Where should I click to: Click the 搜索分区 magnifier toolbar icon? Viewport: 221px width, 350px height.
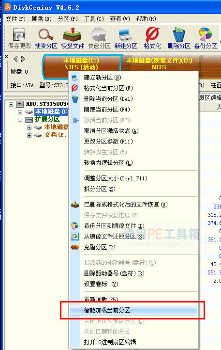pos(45,35)
